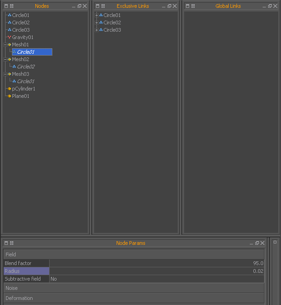Expand Circle01 in Exclusive Links
This screenshot has height=305, width=281.
tap(96, 15)
